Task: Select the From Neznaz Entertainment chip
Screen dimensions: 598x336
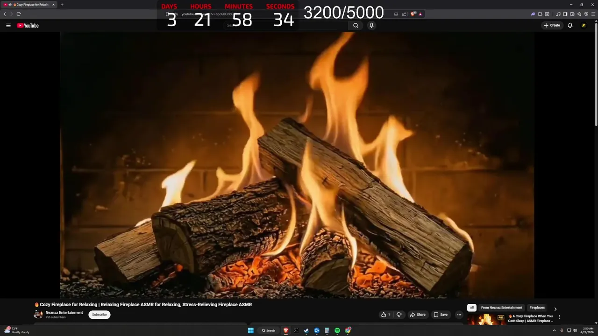Action: tap(502, 308)
